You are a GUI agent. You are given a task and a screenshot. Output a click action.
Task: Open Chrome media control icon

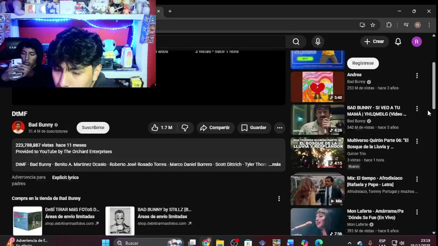[406, 25]
